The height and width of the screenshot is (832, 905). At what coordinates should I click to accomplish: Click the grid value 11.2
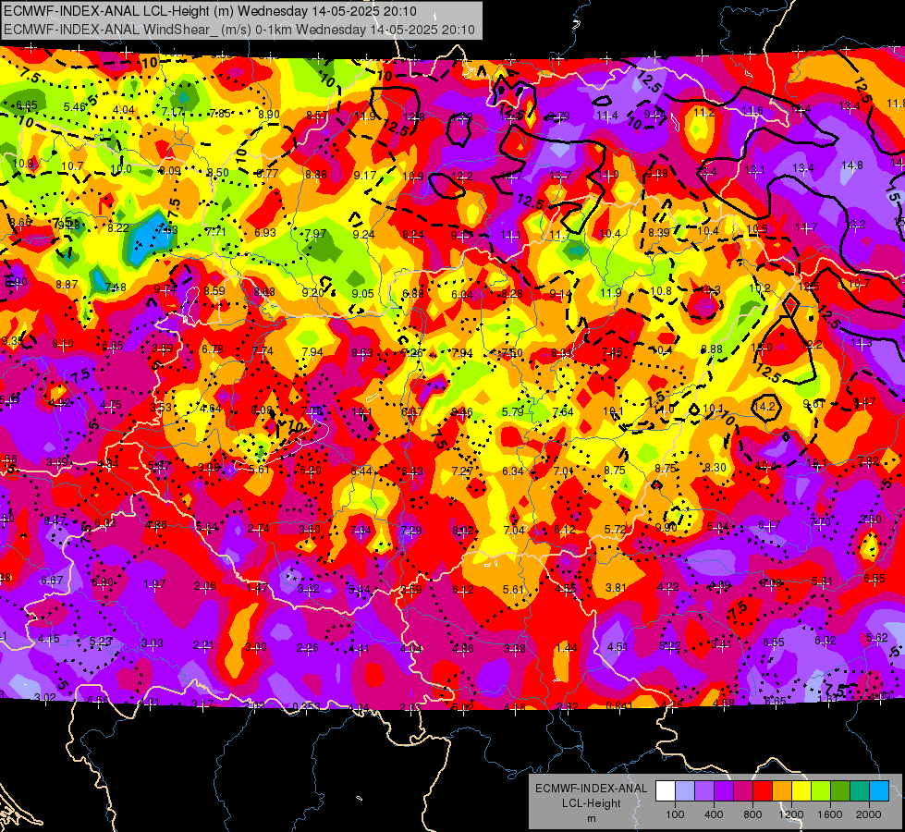click(x=704, y=113)
